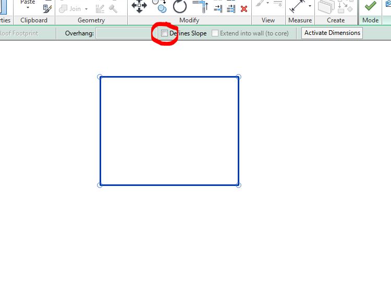The height and width of the screenshot is (287, 391).
Task: Click the Clipboard panel title
Action: coord(34,20)
